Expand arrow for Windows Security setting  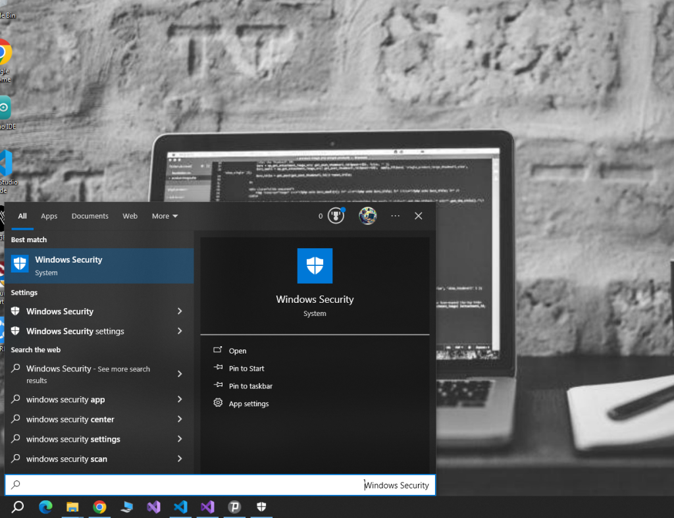point(180,311)
